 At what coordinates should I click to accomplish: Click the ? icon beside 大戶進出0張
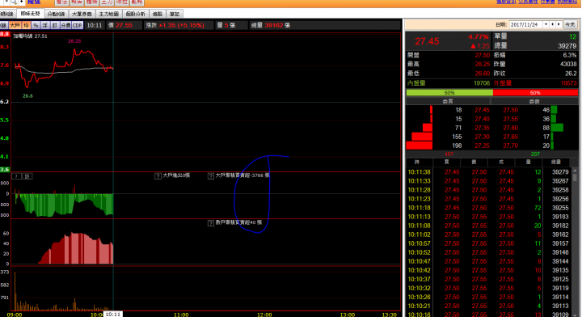tap(158, 176)
